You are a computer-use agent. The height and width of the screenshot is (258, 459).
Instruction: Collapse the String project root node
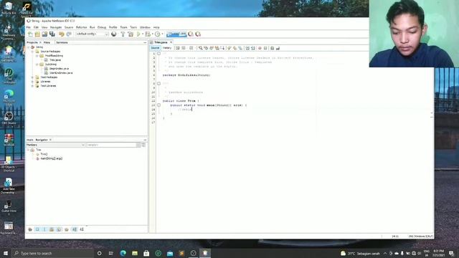pyautogui.click(x=29, y=47)
